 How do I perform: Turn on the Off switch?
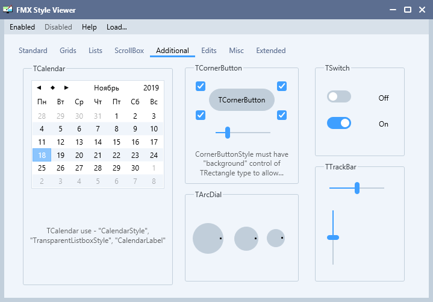[x=339, y=96]
